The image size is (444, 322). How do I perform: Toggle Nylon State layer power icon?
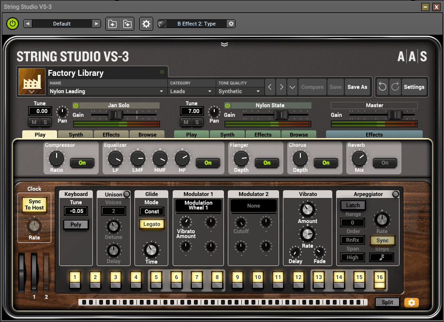227,105
